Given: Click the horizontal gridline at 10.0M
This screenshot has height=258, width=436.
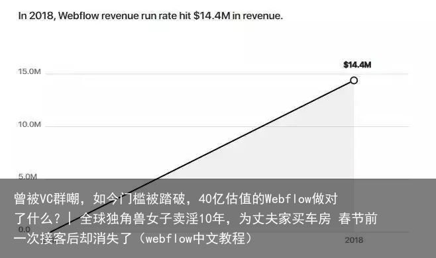Looking at the screenshot, I should click(x=227, y=126).
